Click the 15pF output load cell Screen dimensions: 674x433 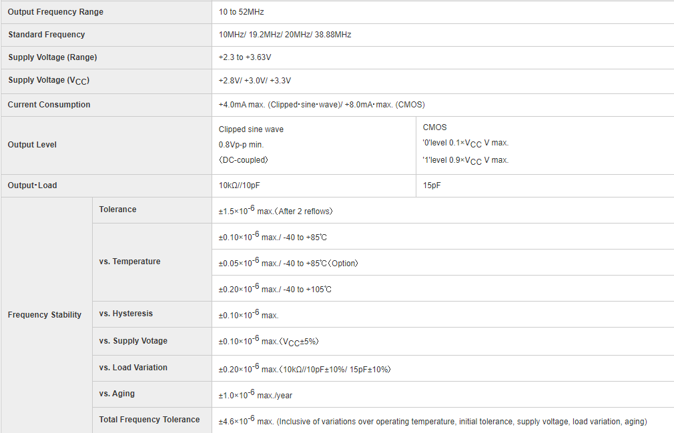(432, 185)
